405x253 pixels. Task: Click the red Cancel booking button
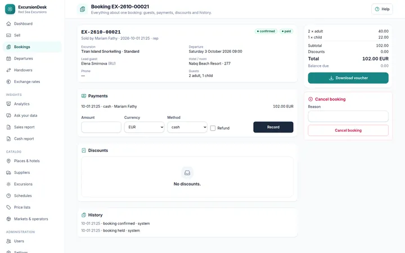(x=348, y=130)
